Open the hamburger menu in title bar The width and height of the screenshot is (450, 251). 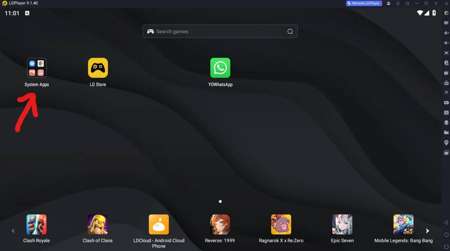[x=398, y=3]
